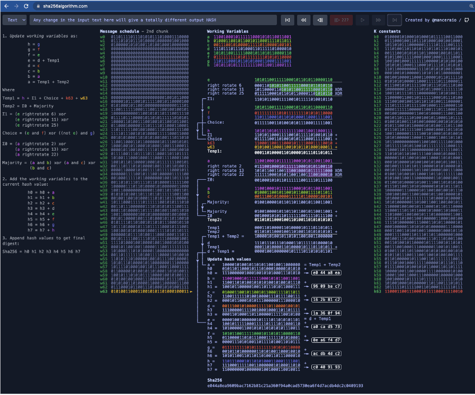
Task: Click the "e = d + Temp1" formula line
Action: [43, 61]
